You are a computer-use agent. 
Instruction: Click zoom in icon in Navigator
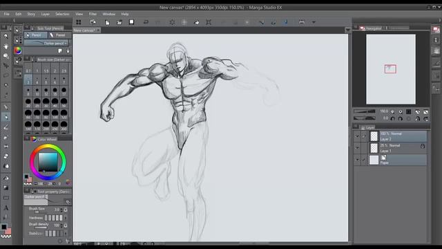pyautogui.click(x=401, y=112)
